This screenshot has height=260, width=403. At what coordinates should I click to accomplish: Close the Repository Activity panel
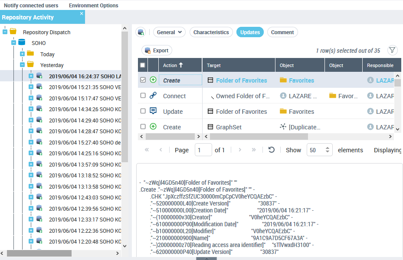click(81, 14)
